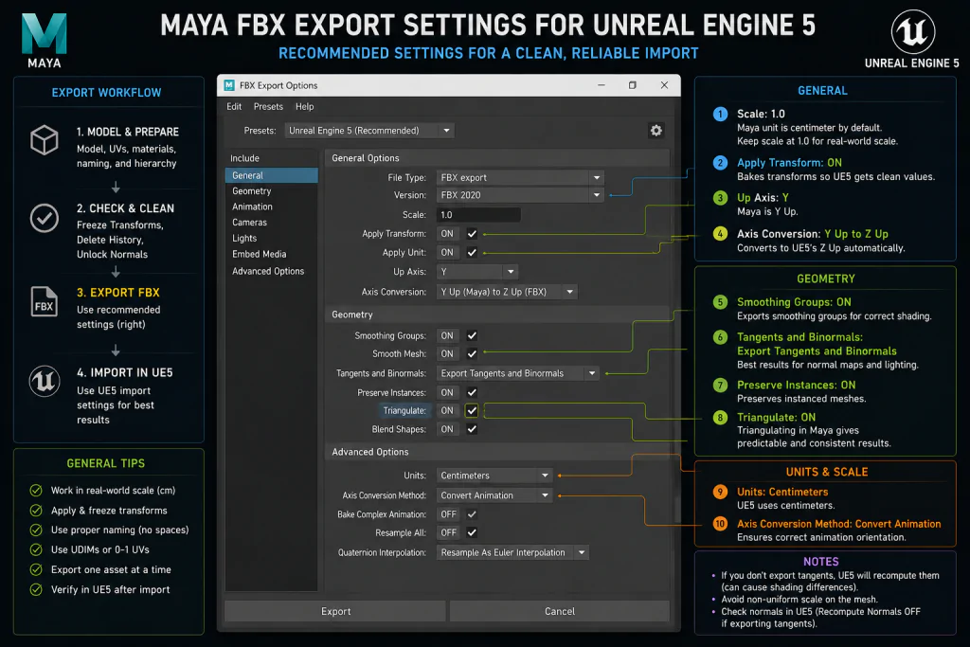Click the Geometry section header in options
Screen dimensions: 970x647
point(497,315)
